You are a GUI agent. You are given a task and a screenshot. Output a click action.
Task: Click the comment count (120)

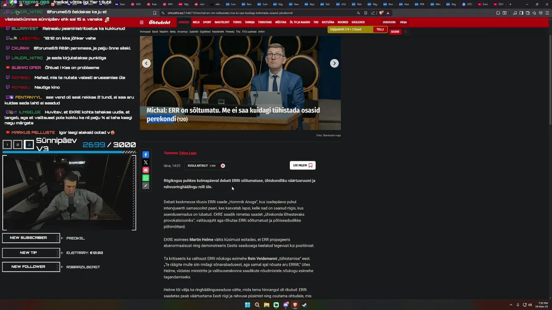(182, 119)
